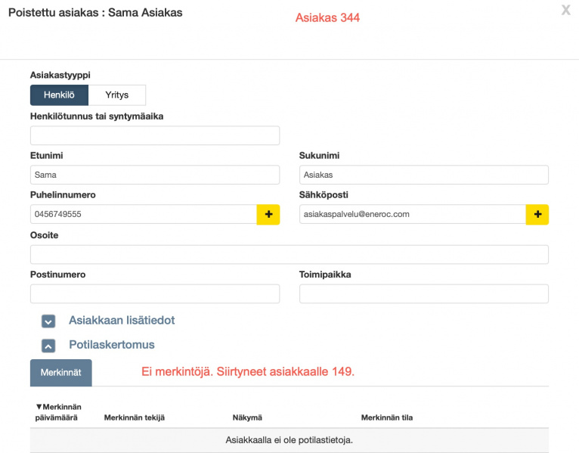Click the Merkinnän tila column header

coord(386,417)
